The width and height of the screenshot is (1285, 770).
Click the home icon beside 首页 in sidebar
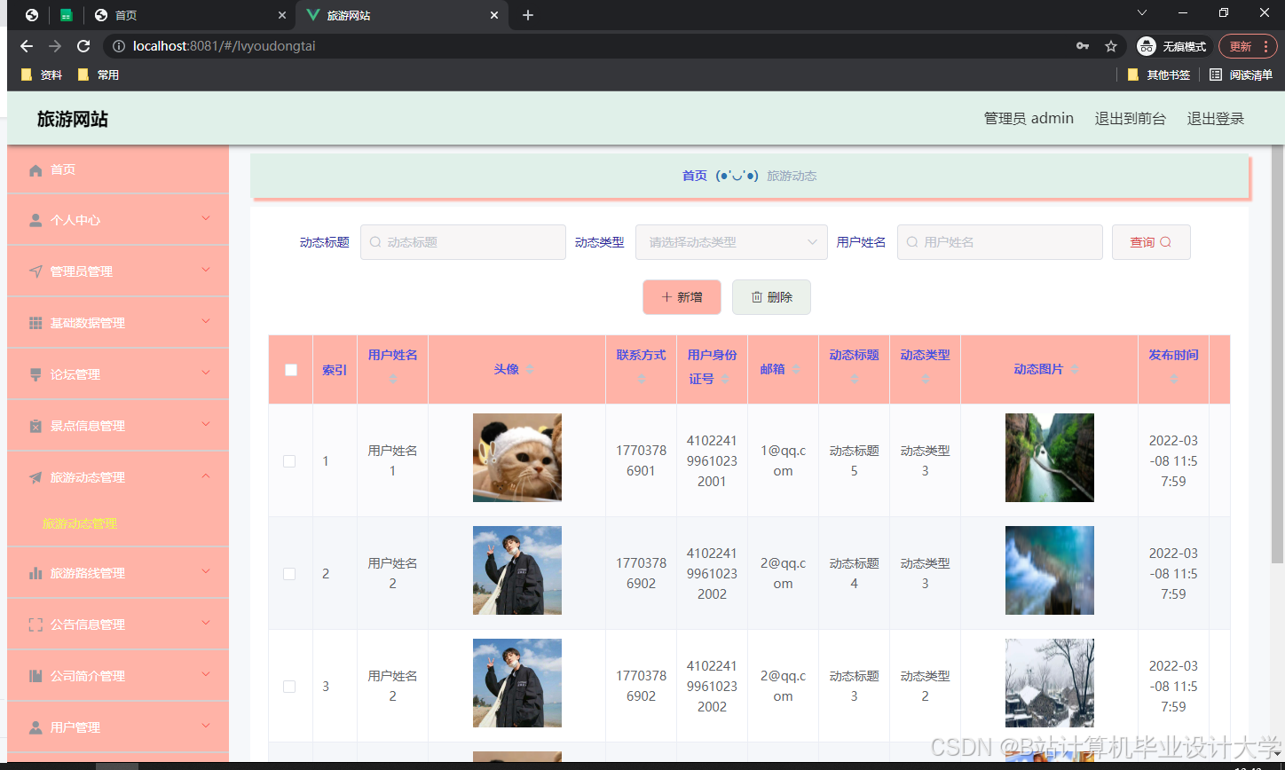pos(35,169)
